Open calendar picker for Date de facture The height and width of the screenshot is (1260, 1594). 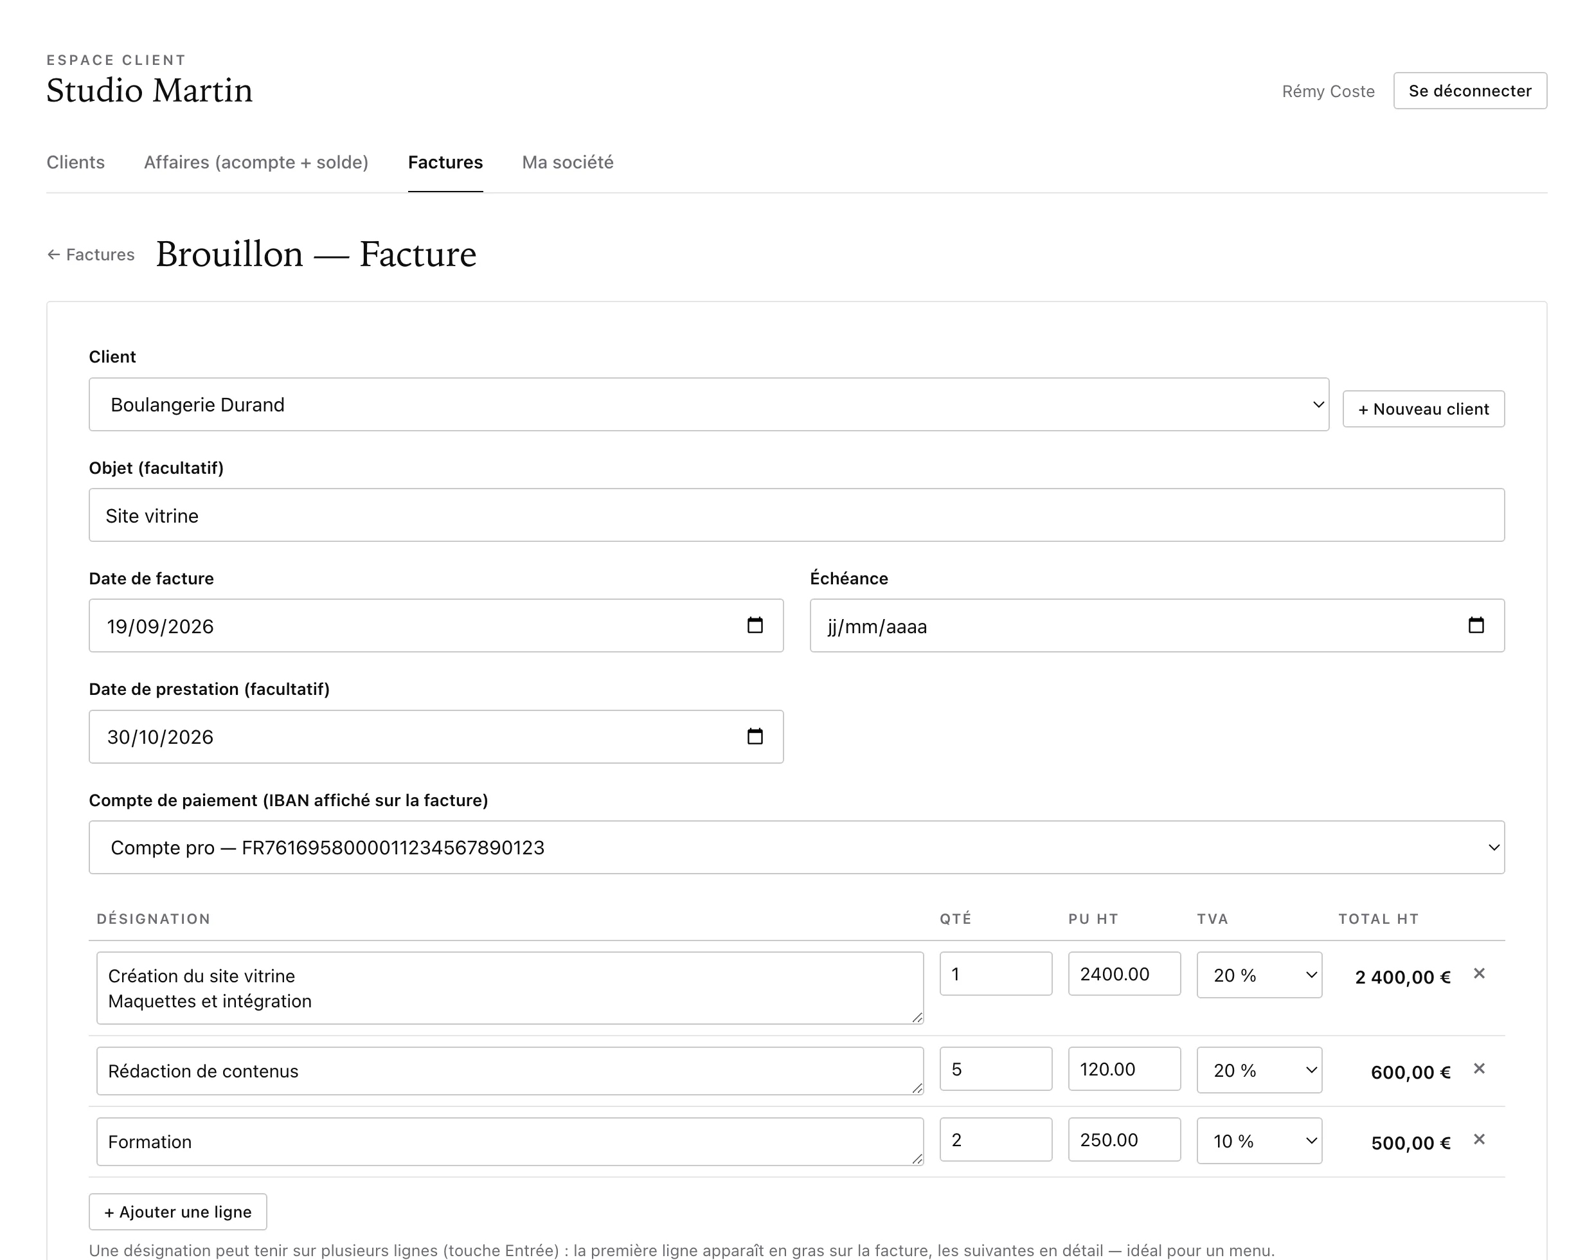click(x=754, y=625)
